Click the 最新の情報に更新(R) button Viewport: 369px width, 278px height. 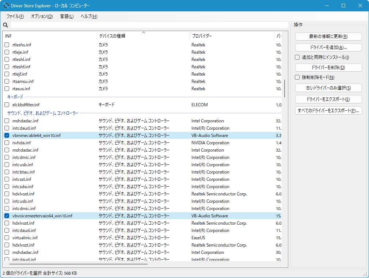pyautogui.click(x=328, y=37)
